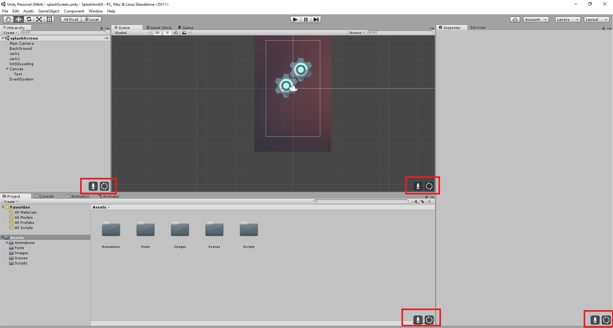
Task: Open the Create menu in the Hierarchy
Action: click(10, 32)
